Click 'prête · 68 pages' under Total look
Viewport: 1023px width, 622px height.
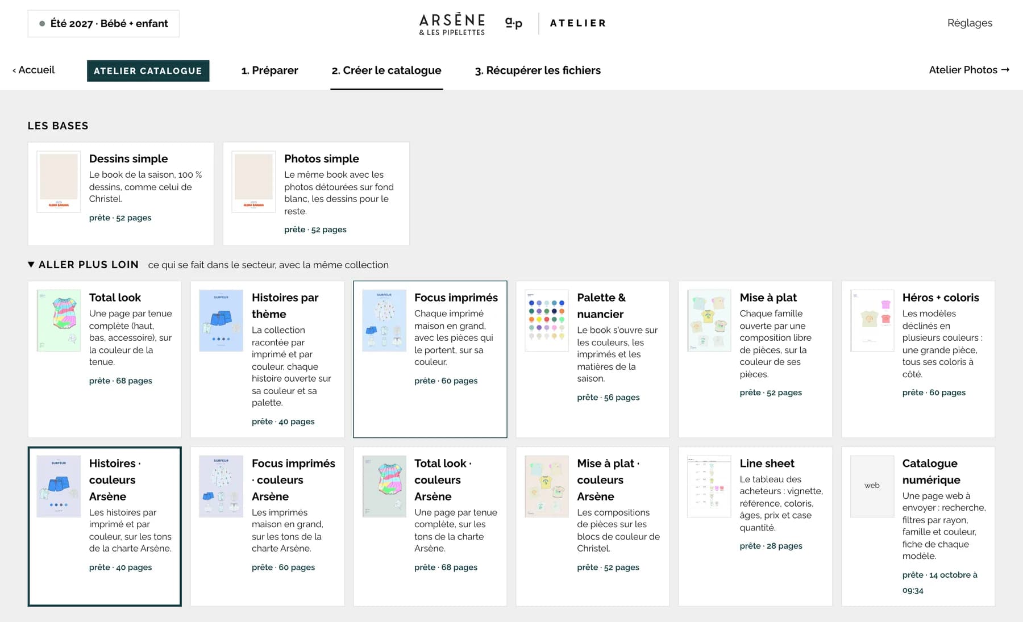coord(120,381)
